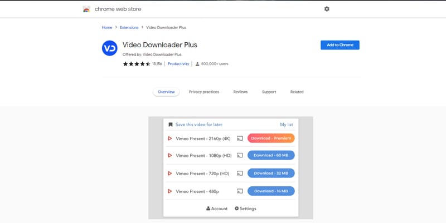Viewport: 446px width, 223px height.
Task: Open the Reviews tab
Action: click(240, 92)
